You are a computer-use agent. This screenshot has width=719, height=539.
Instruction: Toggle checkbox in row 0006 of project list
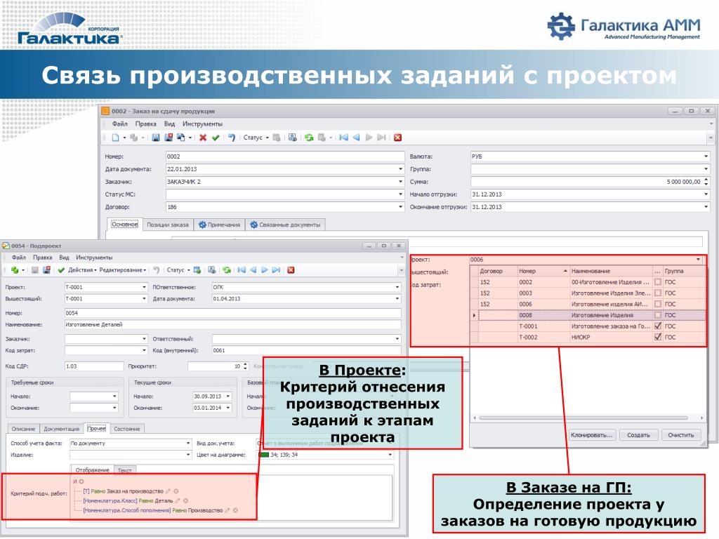point(658,304)
